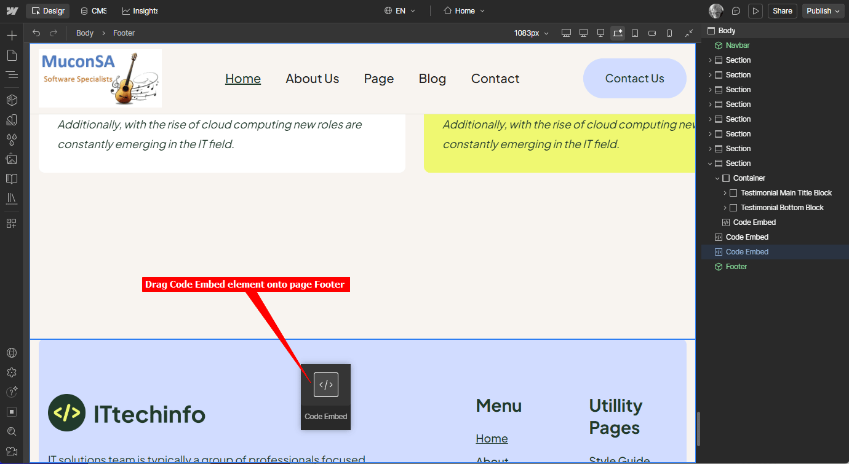Click the Contact nav link
Screen dimensions: 849x464
pos(495,79)
